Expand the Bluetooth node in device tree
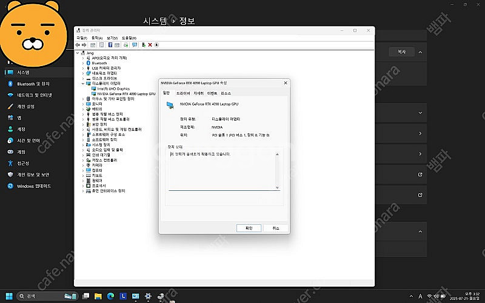485x303 pixels. (x=83, y=63)
